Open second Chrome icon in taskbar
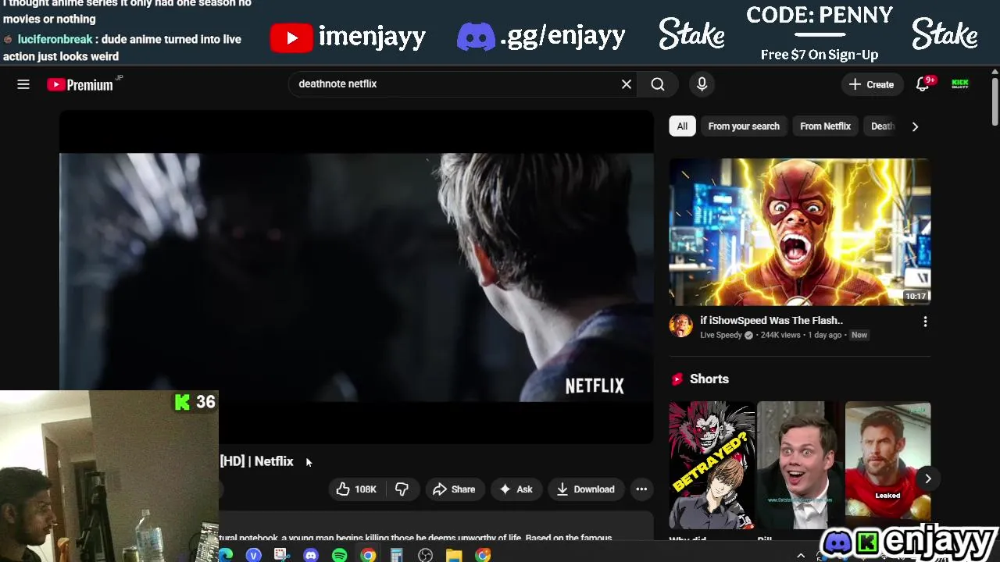Image resolution: width=1000 pixels, height=562 pixels. (x=483, y=555)
